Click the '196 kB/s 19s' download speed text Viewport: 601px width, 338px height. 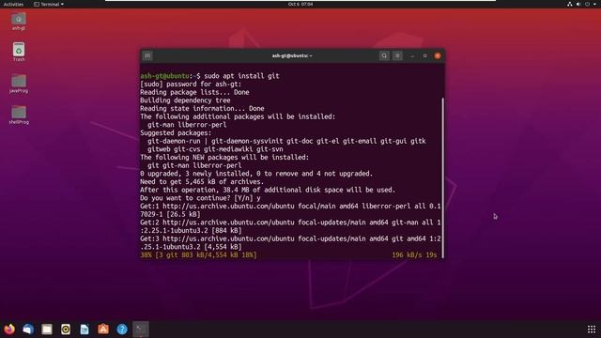(x=414, y=254)
